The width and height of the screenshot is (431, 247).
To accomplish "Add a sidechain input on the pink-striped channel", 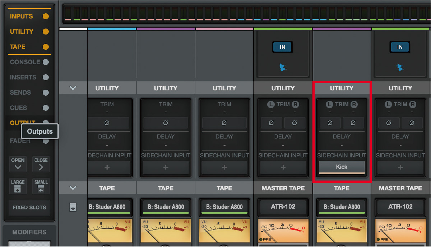I will point(224,167).
